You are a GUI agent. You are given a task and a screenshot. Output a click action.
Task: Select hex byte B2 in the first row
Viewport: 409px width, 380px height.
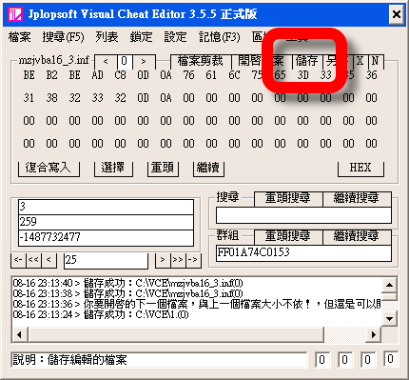(x=52, y=75)
